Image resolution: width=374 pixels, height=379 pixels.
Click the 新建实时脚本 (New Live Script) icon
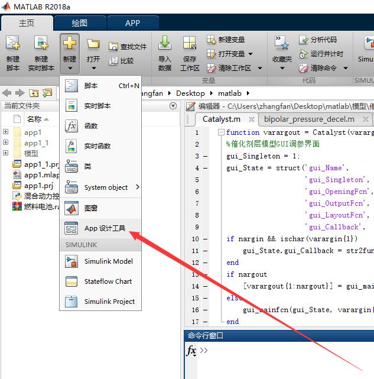pos(41,43)
